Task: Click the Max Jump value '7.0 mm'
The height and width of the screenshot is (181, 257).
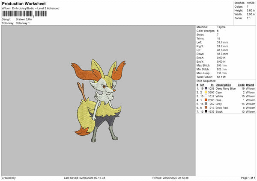Action: pyautogui.click(x=222, y=73)
